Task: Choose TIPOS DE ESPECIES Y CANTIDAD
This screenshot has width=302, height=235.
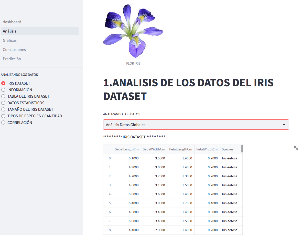Action: 3,116
